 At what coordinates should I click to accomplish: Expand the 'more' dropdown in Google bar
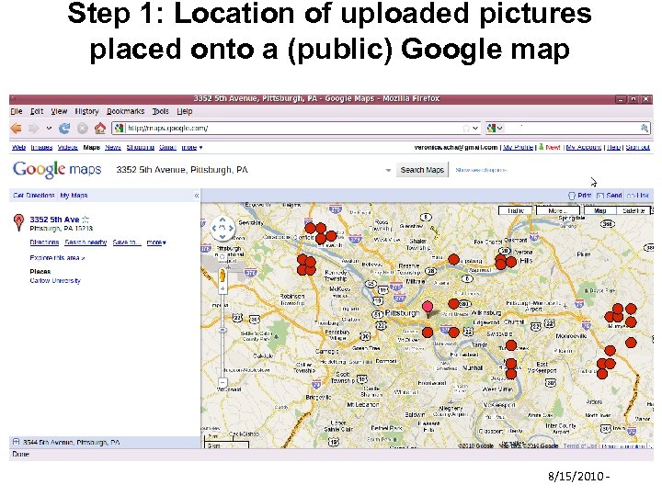[192, 147]
